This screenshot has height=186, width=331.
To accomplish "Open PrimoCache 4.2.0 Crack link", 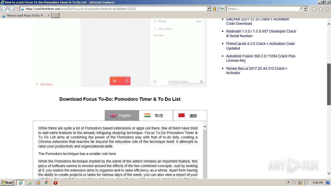I will pos(260,46).
